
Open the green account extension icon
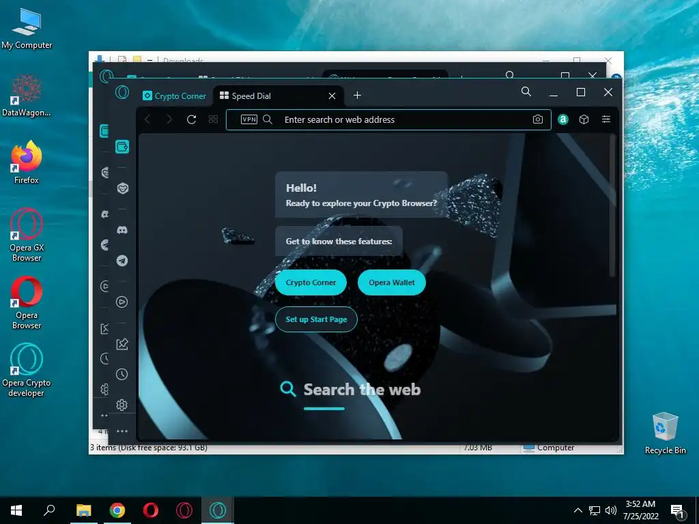tap(563, 119)
